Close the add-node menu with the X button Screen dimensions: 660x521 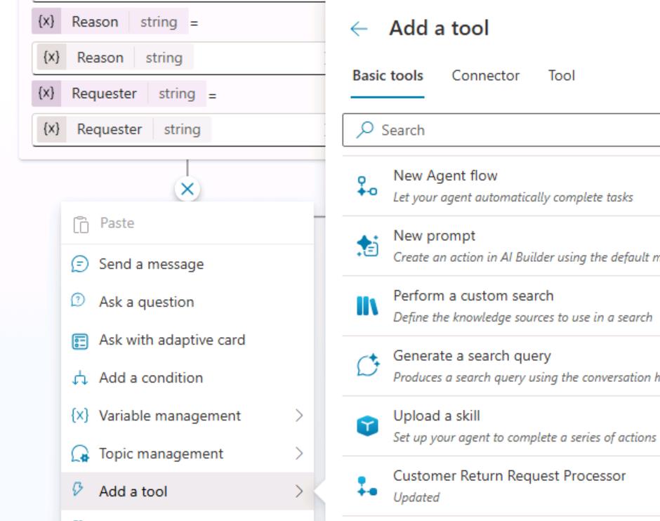[187, 189]
